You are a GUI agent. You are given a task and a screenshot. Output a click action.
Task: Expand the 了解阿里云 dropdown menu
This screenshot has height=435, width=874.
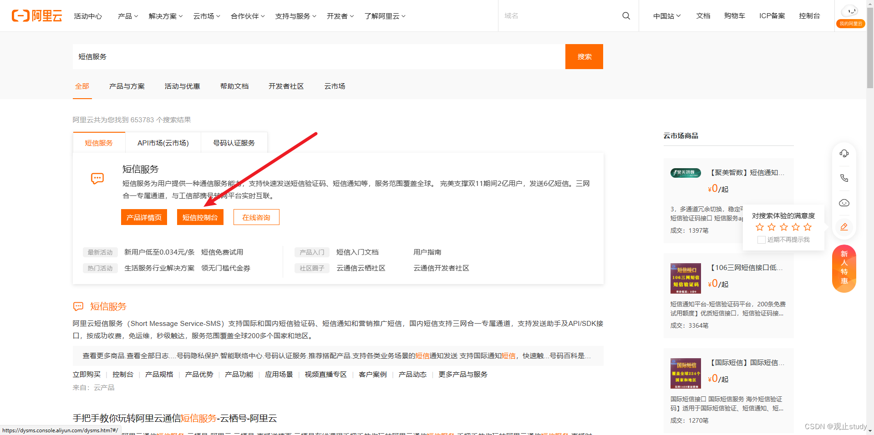[385, 16]
